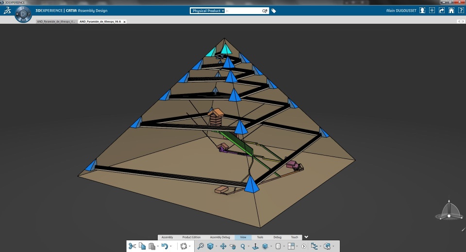
Task: Click "CATIA Assembly Design" in the header
Action: (x=86, y=10)
